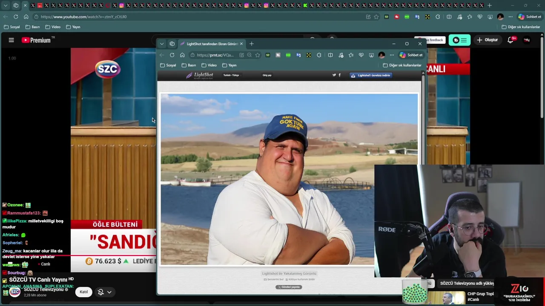Image resolution: width=545 pixels, height=306 pixels.
Task: Click the CHP Grup Topl suggested video thumbnail
Action: pos(447,298)
